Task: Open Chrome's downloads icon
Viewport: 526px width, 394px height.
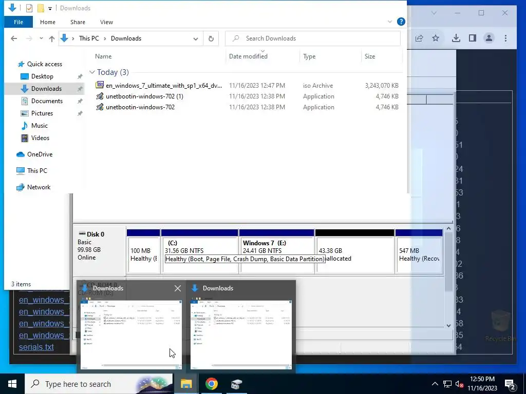Action: point(456,38)
